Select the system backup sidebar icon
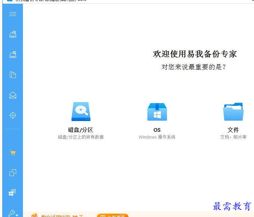The height and width of the screenshot is (217, 254). click(12, 54)
